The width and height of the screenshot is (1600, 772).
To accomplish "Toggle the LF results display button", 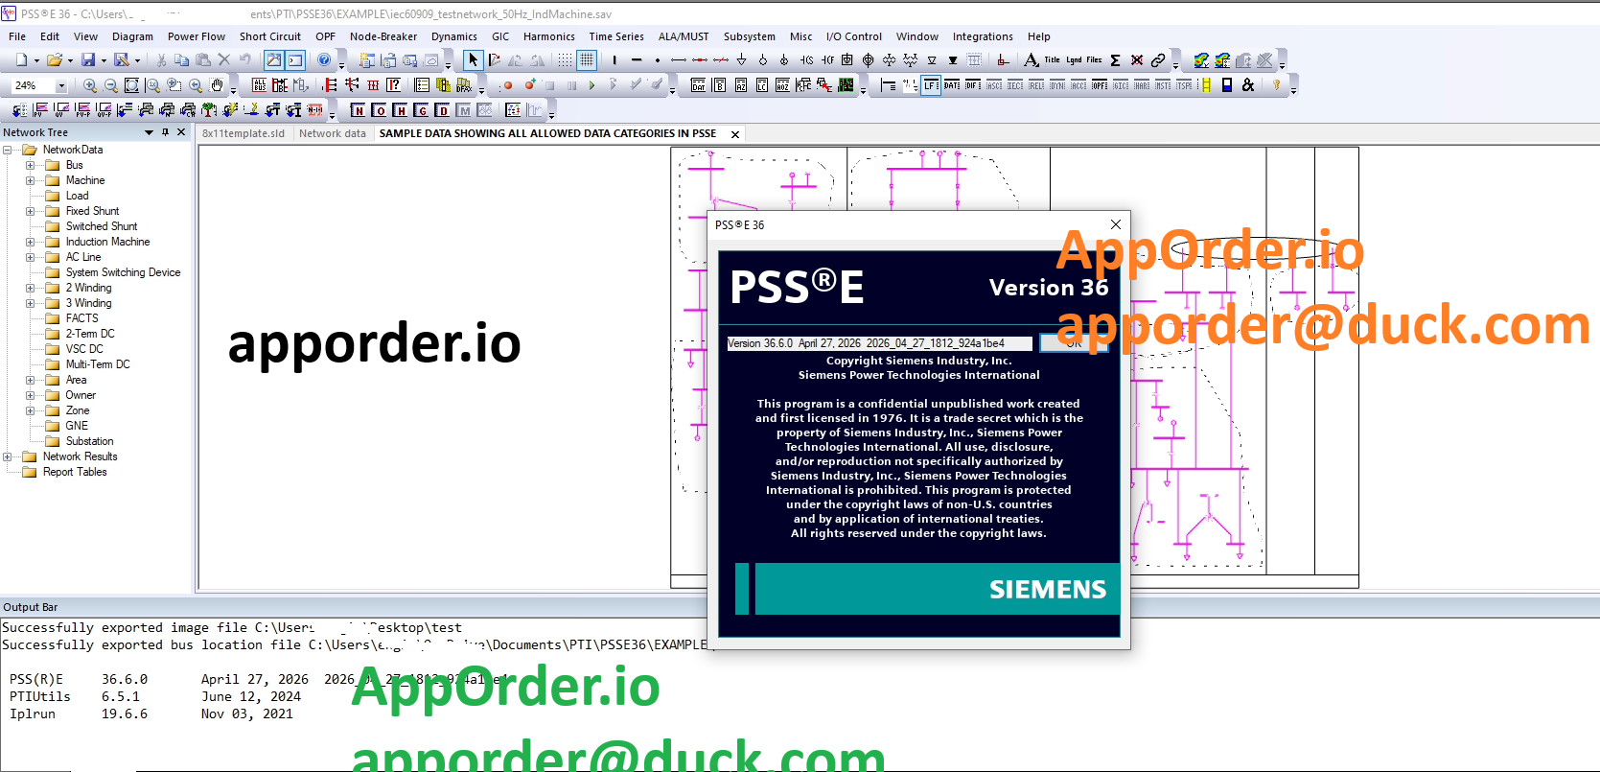I will click(x=931, y=85).
